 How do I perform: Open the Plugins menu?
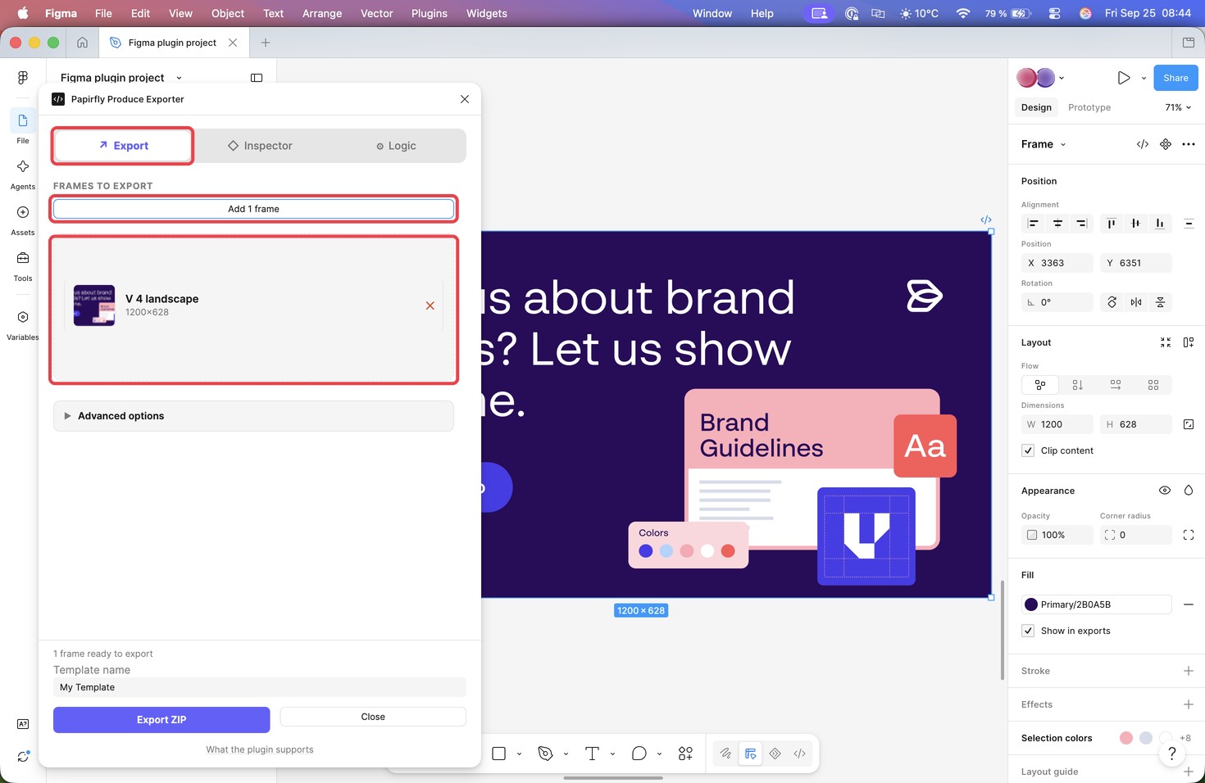point(430,13)
